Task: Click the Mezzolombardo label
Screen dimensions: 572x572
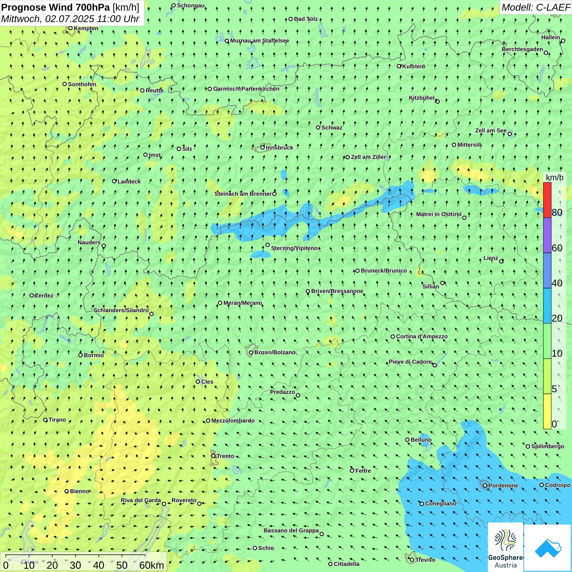Action: (233, 420)
